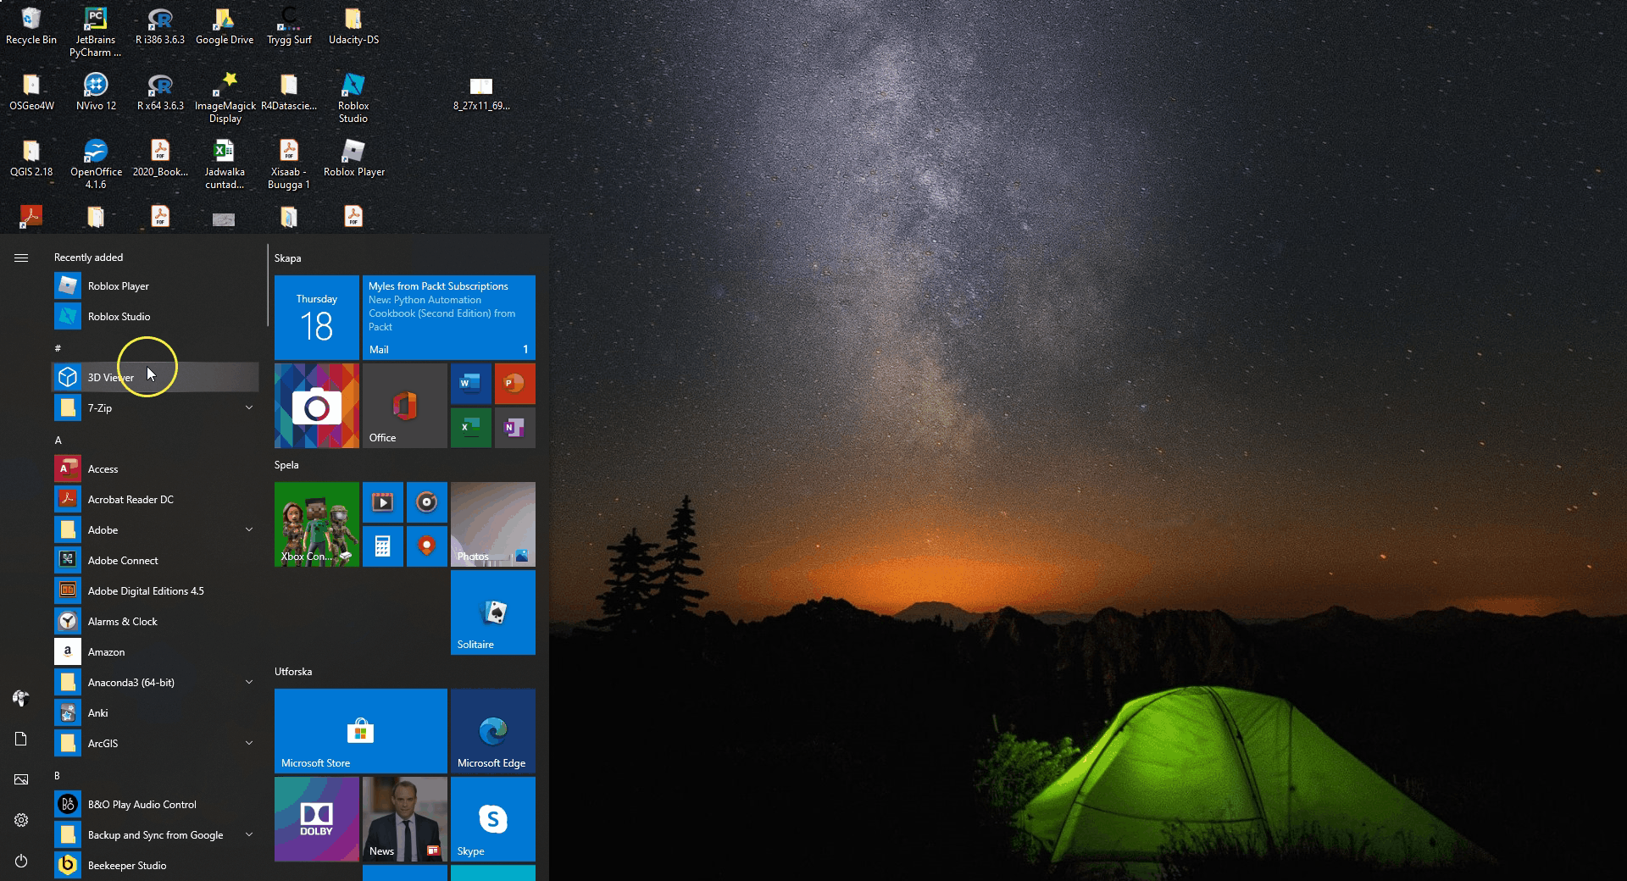
Task: Select the JetBrains PyCharm desktop shortcut
Action: [x=96, y=32]
